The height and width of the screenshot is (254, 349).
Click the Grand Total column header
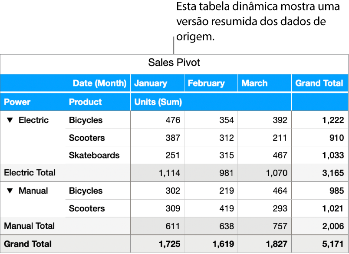pyautogui.click(x=319, y=83)
